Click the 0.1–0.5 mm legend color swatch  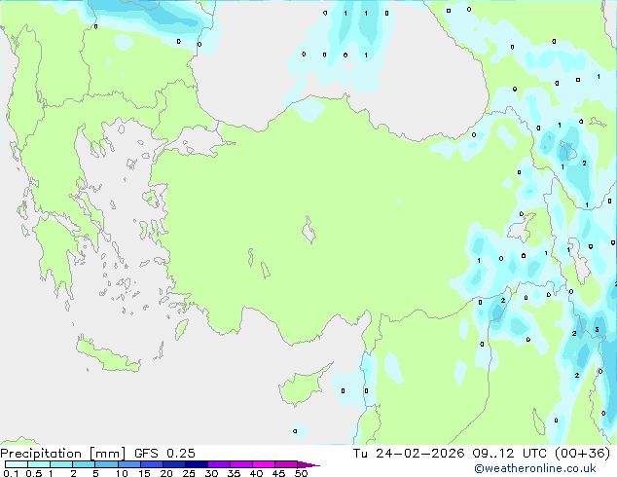click(x=17, y=464)
